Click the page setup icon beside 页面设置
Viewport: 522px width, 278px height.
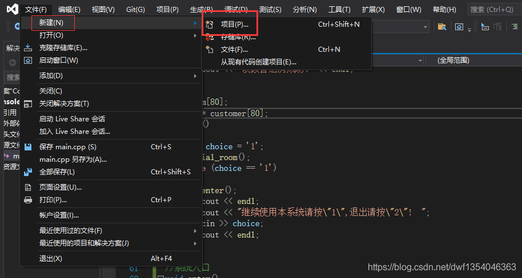27,187
